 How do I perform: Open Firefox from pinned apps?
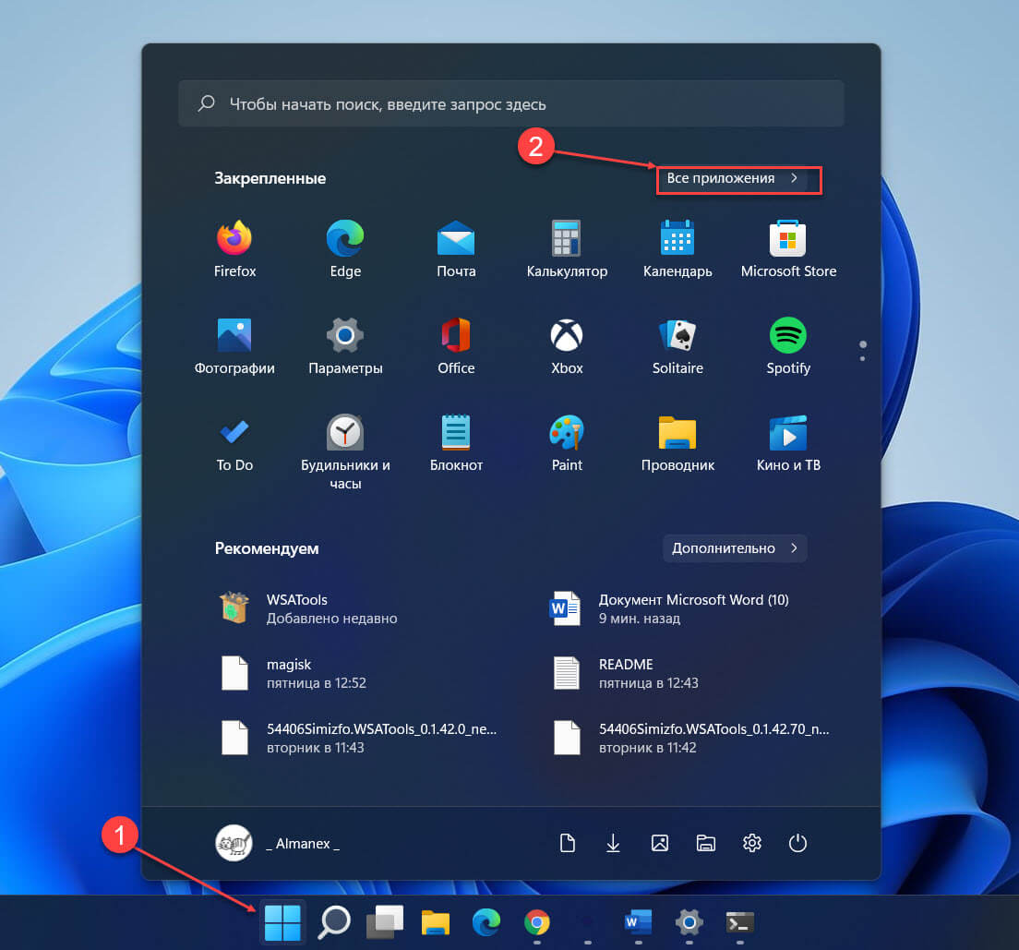point(234,249)
